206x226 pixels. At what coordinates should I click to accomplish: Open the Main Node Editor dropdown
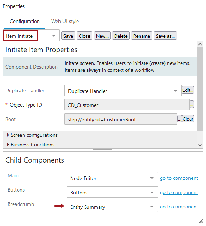(x=112, y=178)
